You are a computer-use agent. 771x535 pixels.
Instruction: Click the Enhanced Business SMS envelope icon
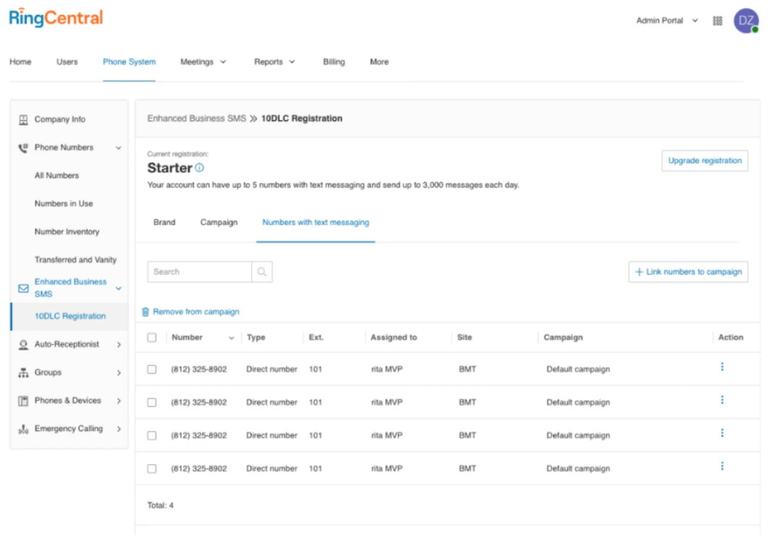pyautogui.click(x=23, y=288)
